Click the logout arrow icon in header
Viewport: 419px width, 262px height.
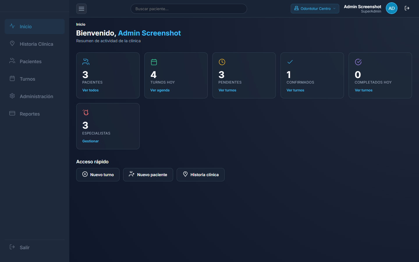click(x=407, y=8)
